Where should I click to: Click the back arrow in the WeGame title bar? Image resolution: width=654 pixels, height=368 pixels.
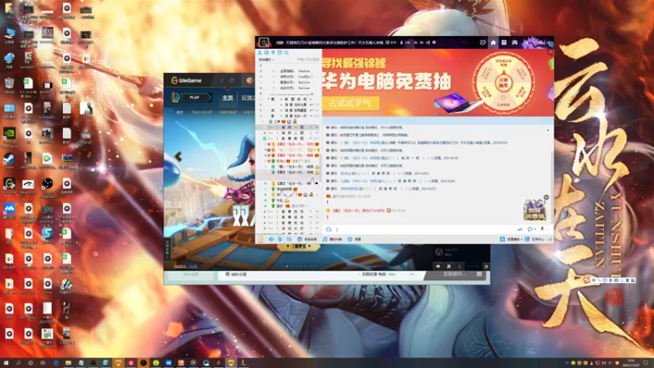coord(222,80)
